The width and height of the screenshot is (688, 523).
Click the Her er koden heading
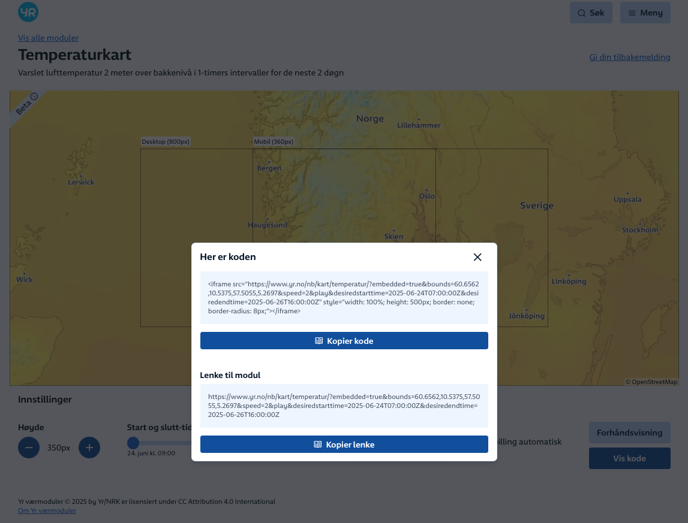[228, 257]
